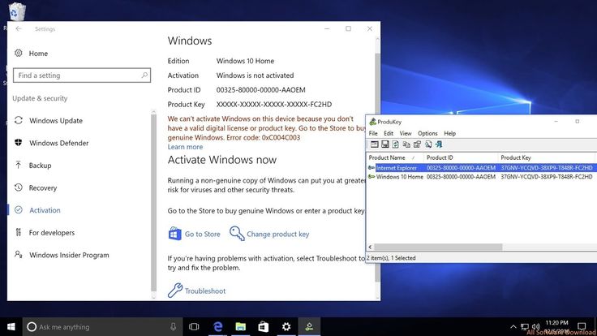
Task: Open Task View from the taskbar
Action: pos(194,326)
